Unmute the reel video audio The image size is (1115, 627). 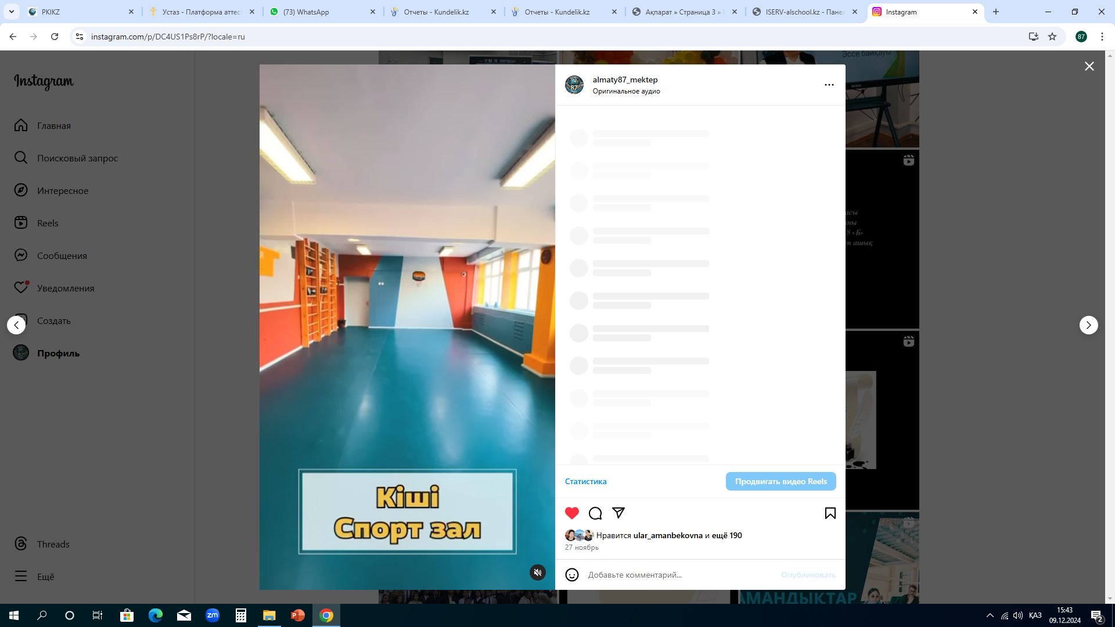tap(538, 572)
